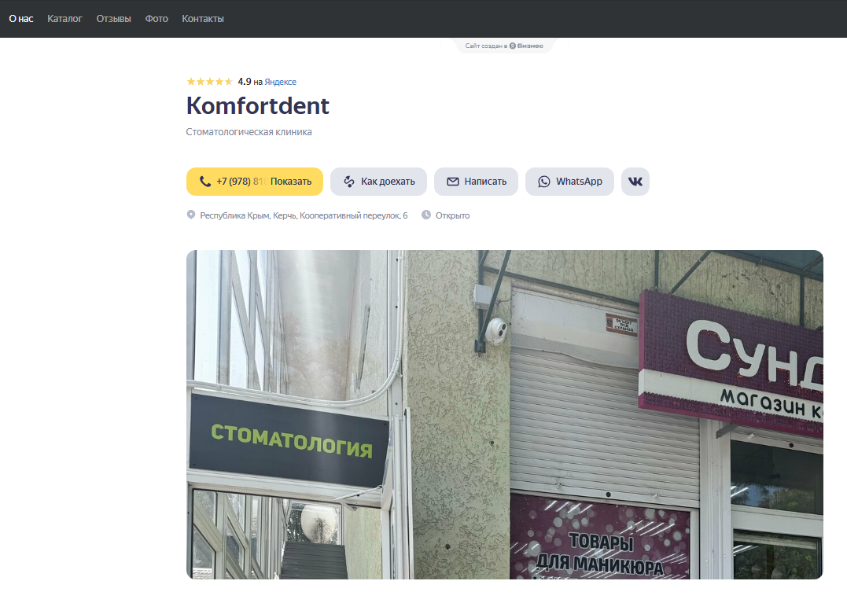Image resolution: width=847 pixels, height=603 pixels.
Task: Click the map pin icon before address
Action: click(x=190, y=215)
